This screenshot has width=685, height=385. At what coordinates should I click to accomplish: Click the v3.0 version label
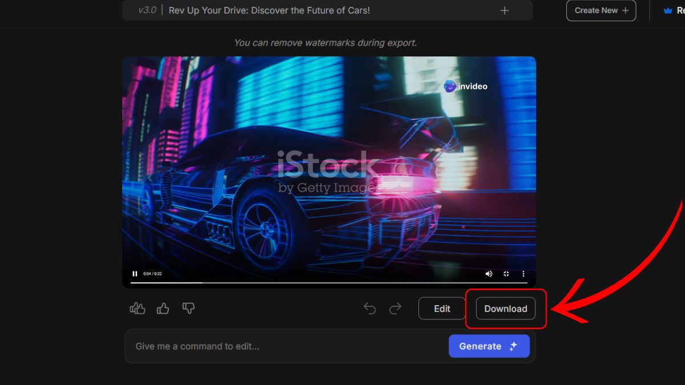click(147, 10)
